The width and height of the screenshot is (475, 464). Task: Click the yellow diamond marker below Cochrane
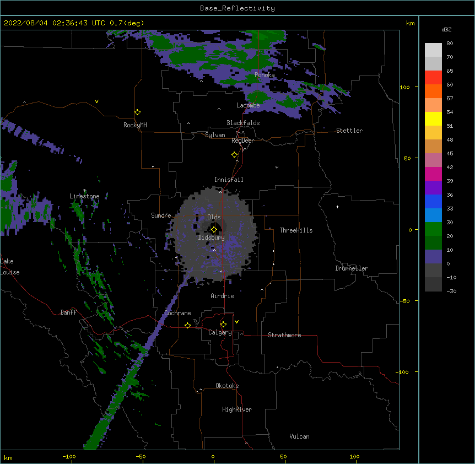(187, 325)
